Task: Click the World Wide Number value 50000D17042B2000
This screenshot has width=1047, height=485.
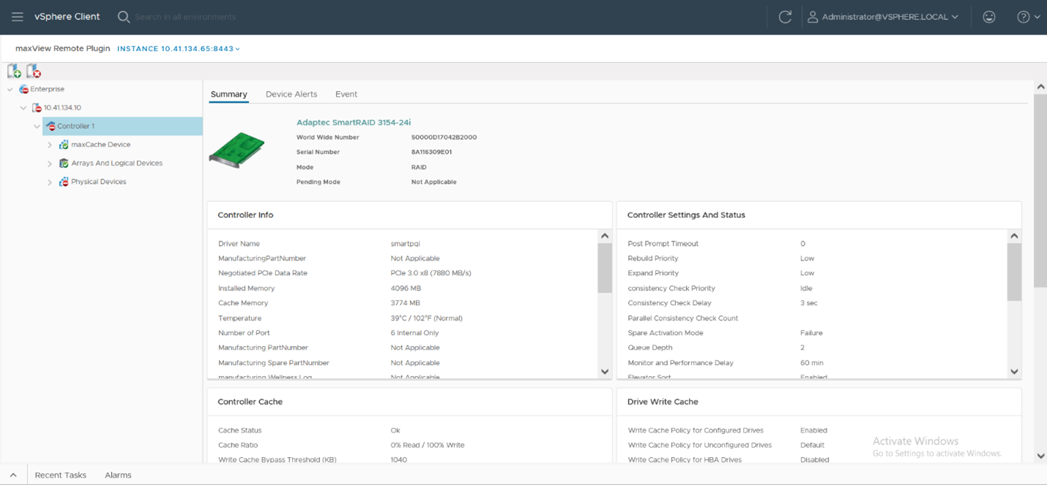Action: click(x=444, y=138)
